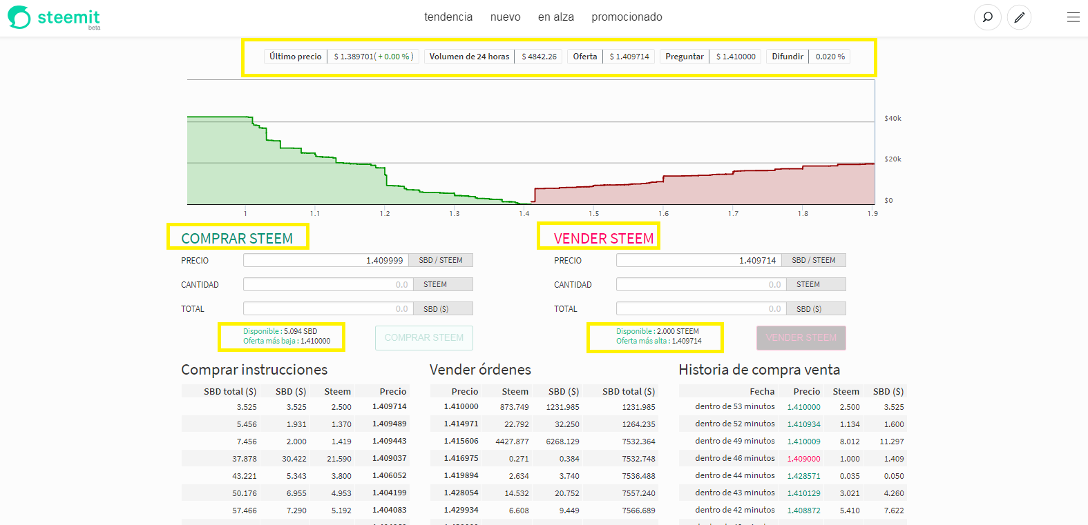1088x525 pixels.
Task: Go to the en alza section
Action: tap(556, 17)
